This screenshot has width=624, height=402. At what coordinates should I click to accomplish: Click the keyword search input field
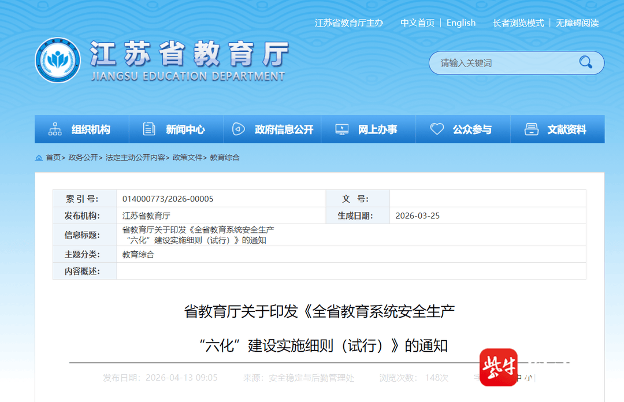point(503,63)
